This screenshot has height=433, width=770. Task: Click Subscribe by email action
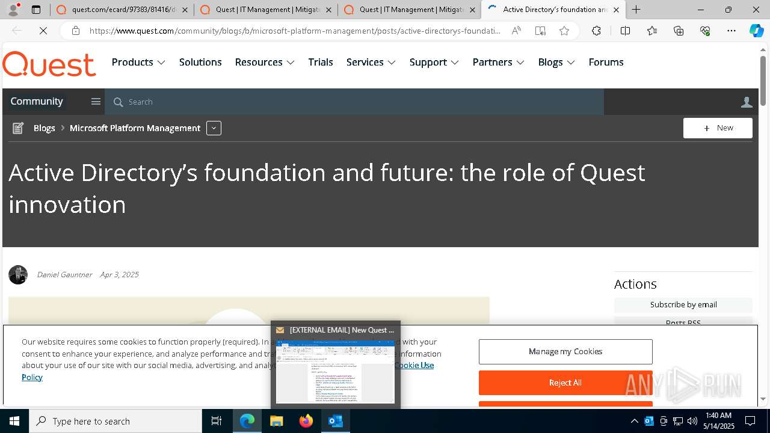pyautogui.click(x=683, y=305)
